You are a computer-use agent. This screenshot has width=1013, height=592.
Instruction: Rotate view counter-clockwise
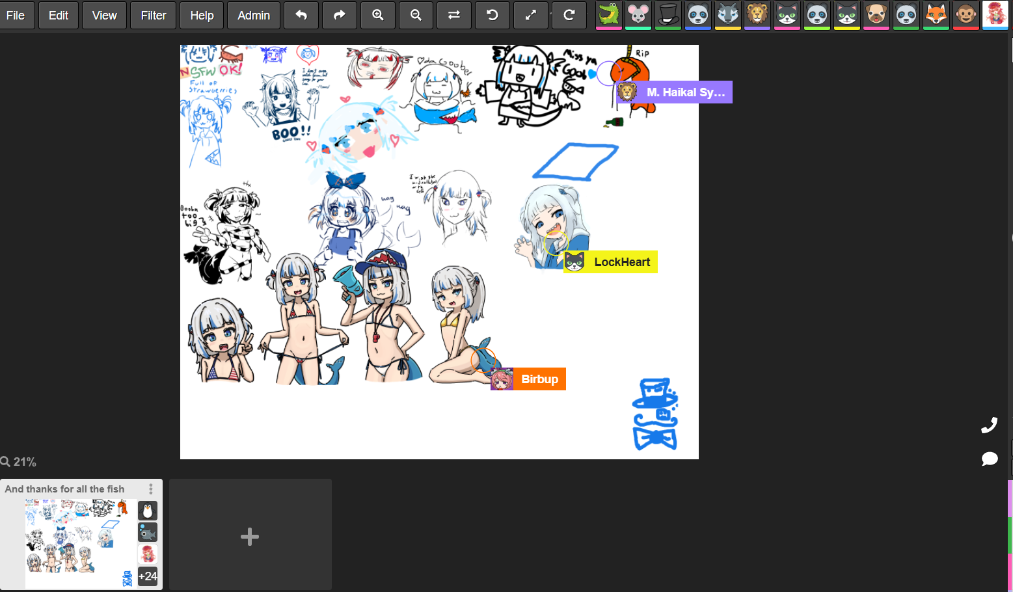click(493, 15)
